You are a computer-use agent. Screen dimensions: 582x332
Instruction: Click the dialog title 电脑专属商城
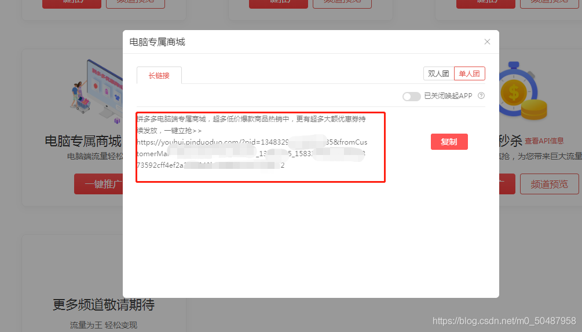click(x=157, y=42)
